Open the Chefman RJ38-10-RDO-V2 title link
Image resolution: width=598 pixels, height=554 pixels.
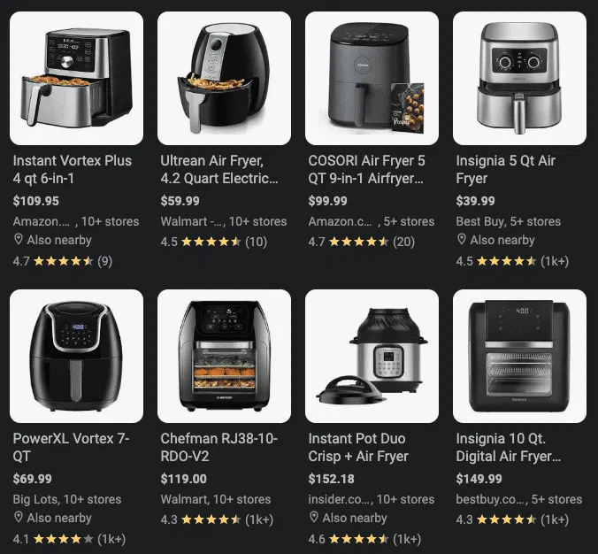pos(218,447)
